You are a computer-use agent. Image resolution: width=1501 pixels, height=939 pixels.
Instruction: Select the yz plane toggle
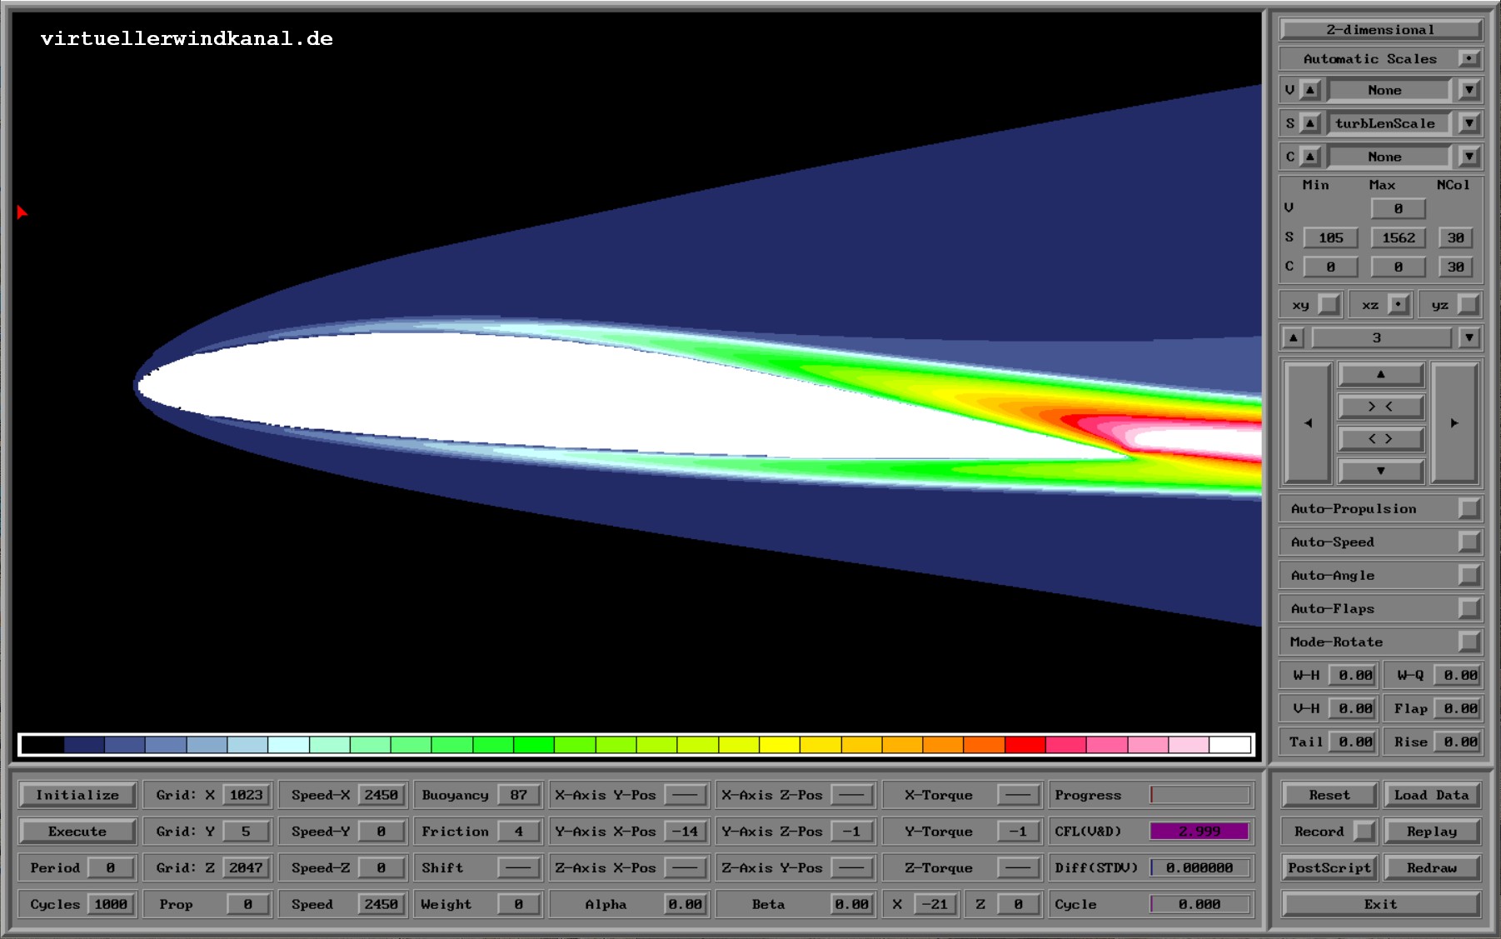click(1469, 305)
